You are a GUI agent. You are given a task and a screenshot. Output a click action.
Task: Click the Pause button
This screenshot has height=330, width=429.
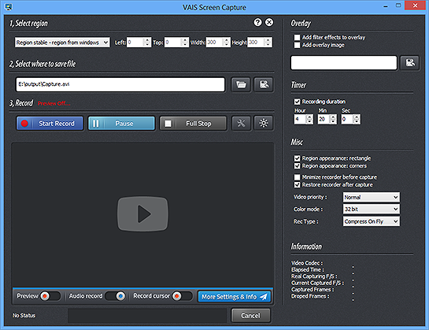pyautogui.click(x=121, y=124)
